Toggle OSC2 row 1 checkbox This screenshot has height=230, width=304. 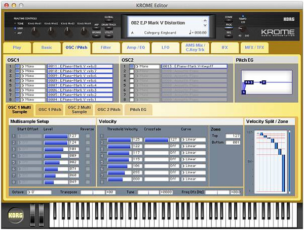(132, 66)
